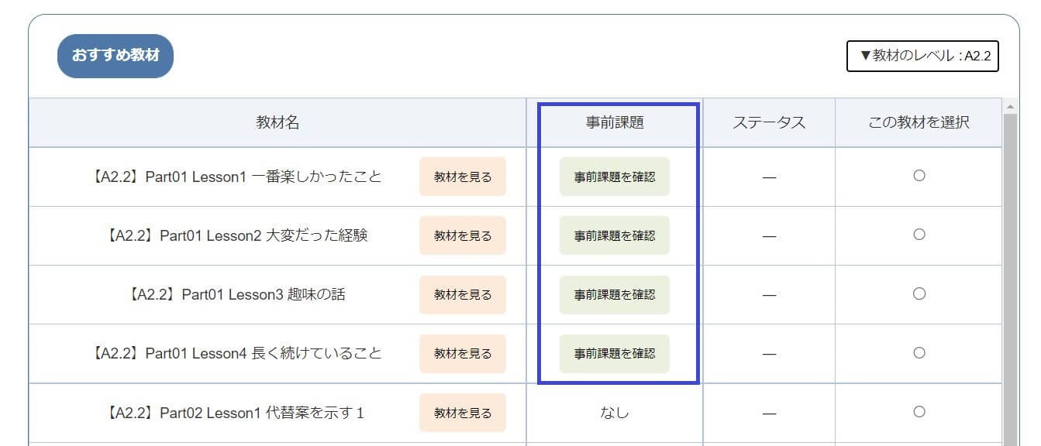Click the vertical scrollbar thumb of the table
Image resolution: width=1041 pixels, height=446 pixels.
[x=1010, y=279]
